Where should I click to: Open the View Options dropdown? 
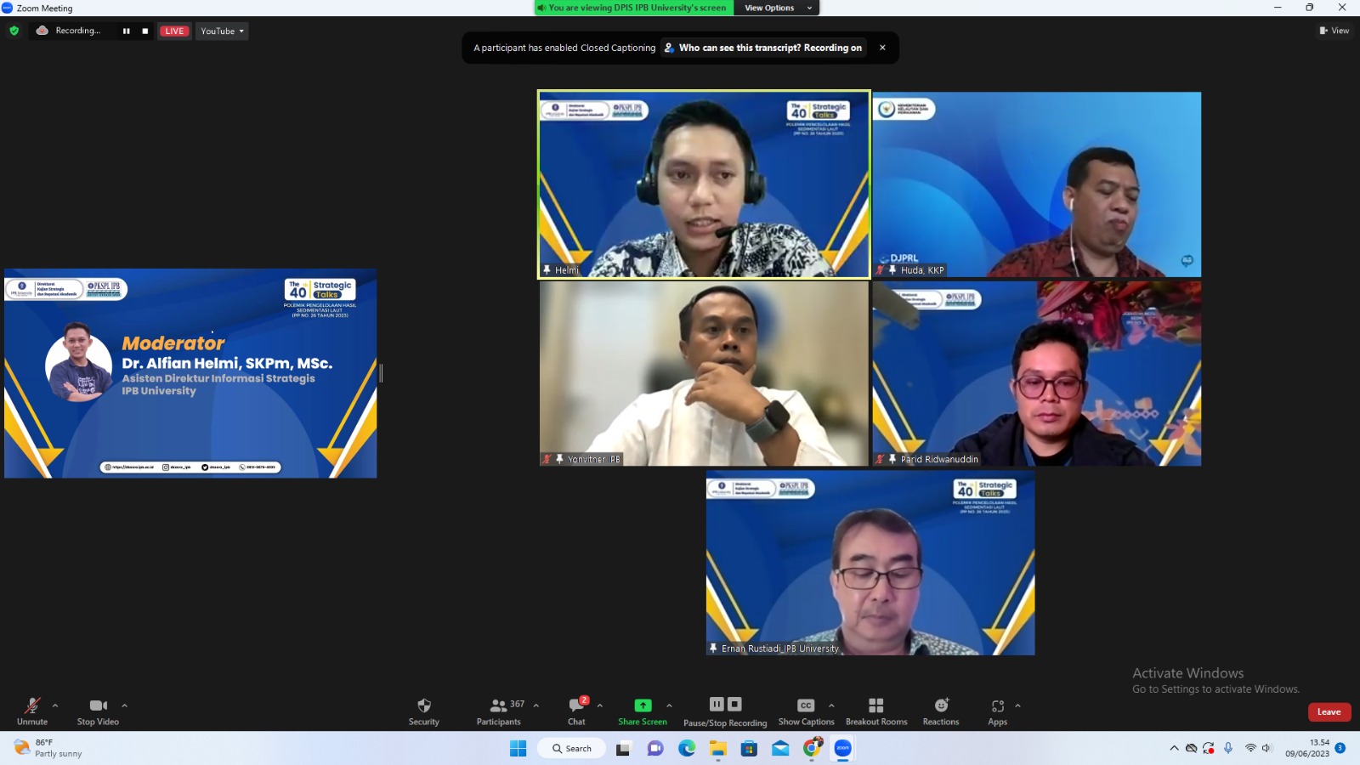pyautogui.click(x=775, y=8)
